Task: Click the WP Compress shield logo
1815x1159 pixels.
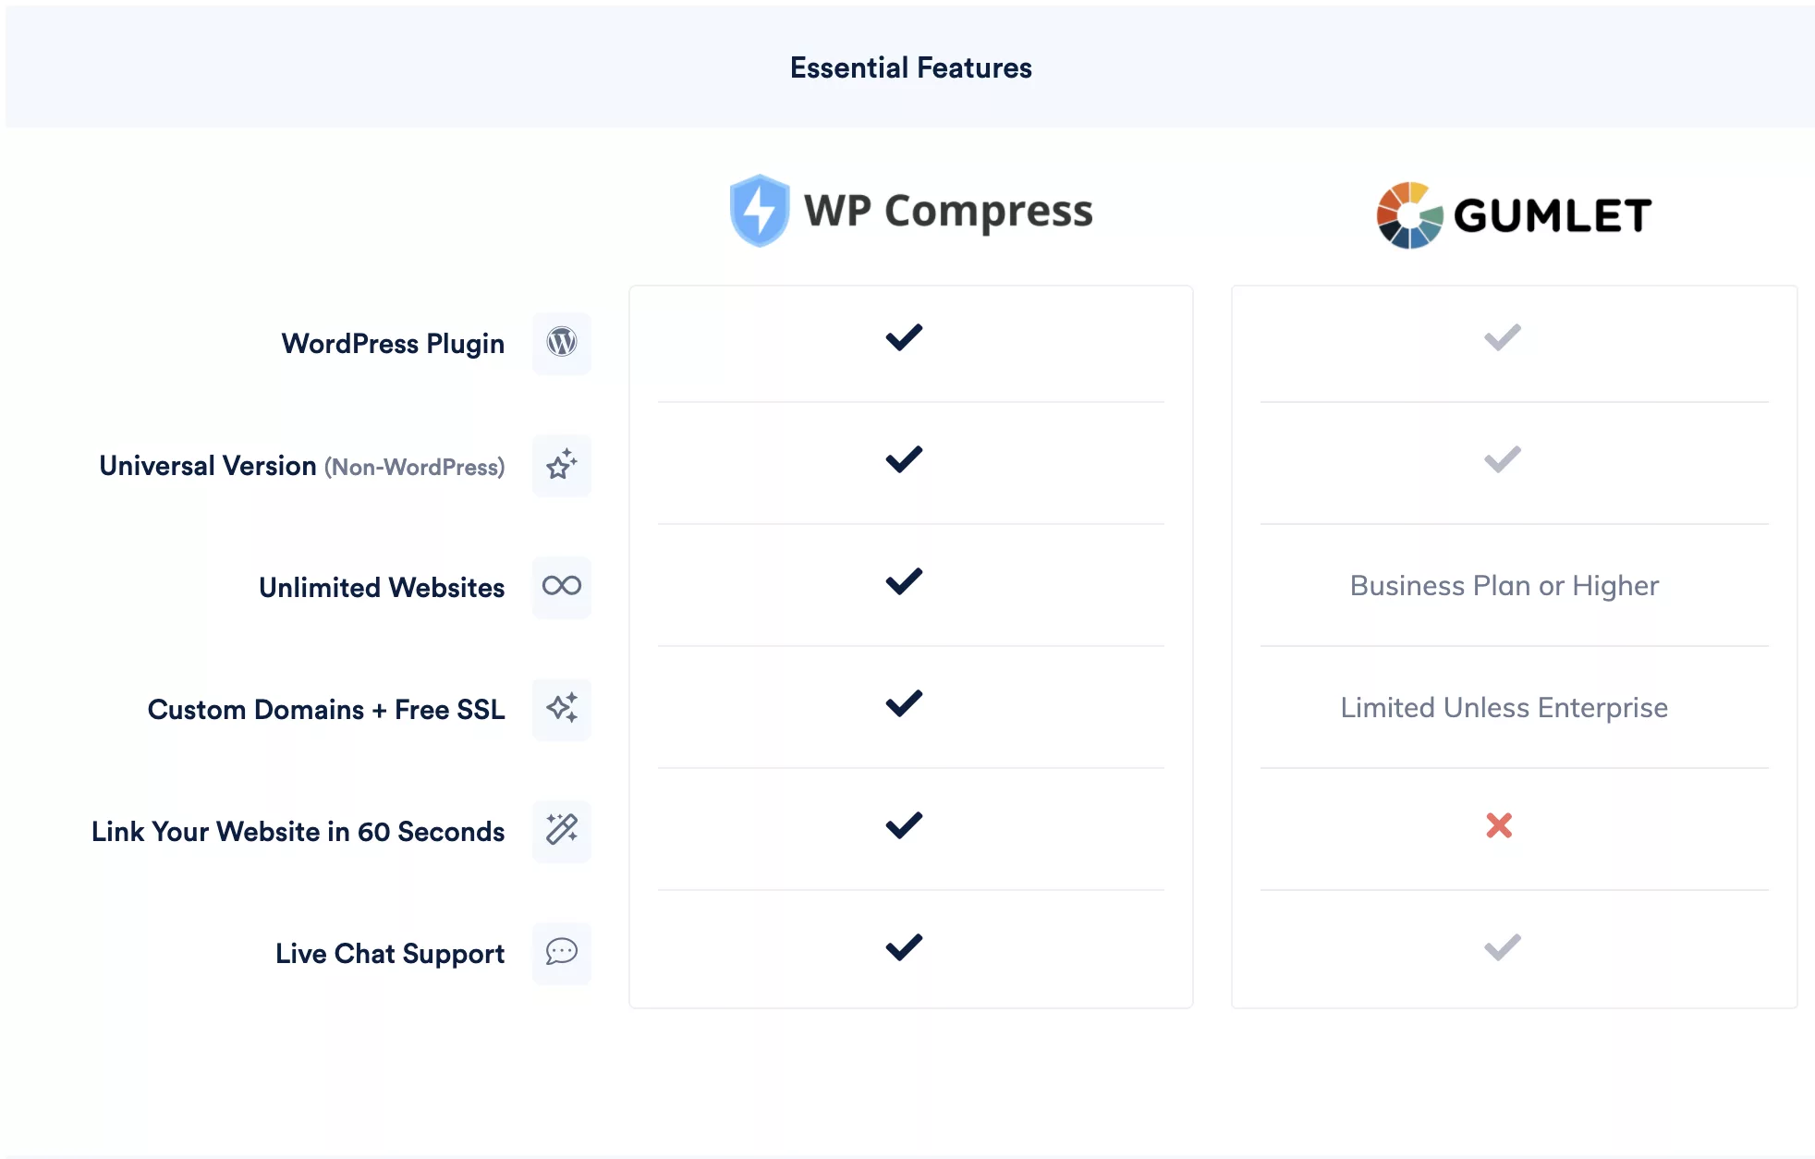Action: tap(760, 211)
